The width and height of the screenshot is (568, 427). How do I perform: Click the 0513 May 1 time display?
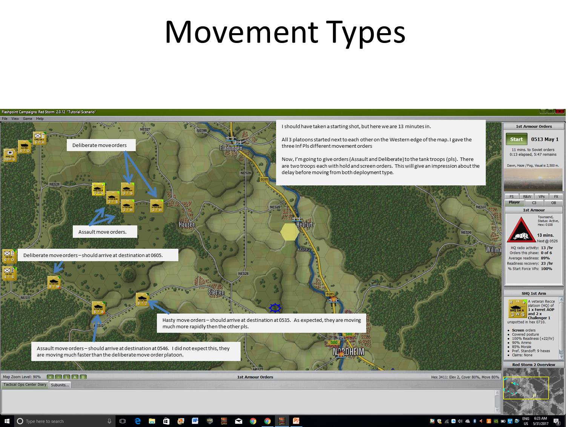click(x=545, y=139)
